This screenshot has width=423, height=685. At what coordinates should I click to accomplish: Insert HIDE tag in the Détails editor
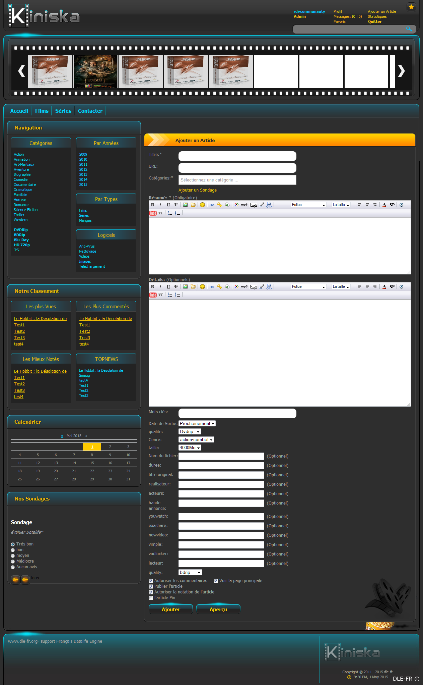pos(254,287)
